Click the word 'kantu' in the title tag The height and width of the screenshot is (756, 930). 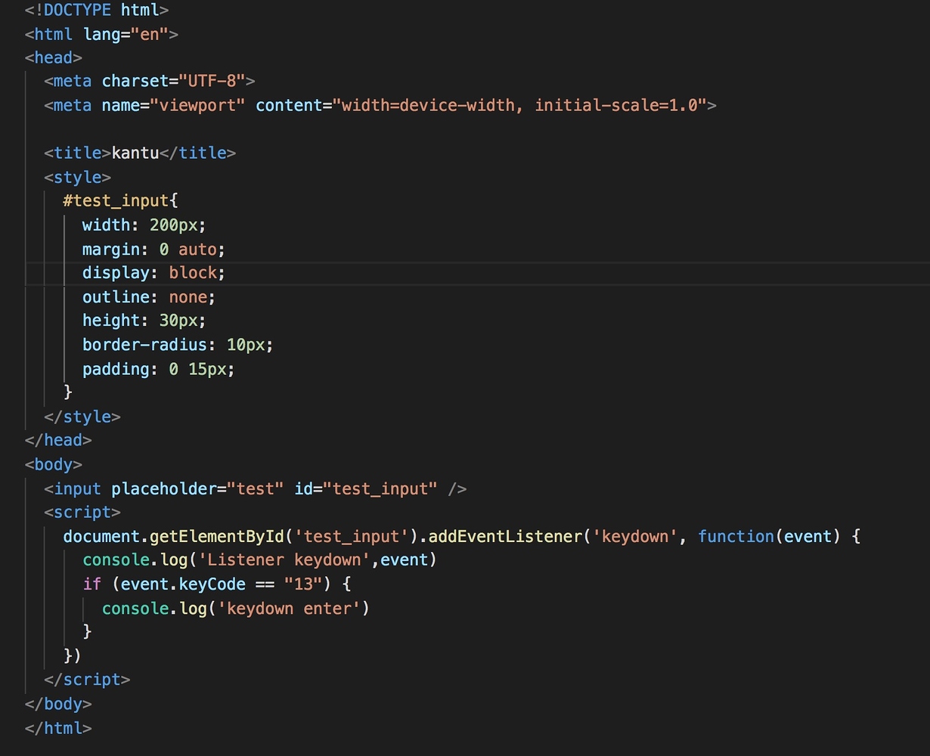[135, 153]
